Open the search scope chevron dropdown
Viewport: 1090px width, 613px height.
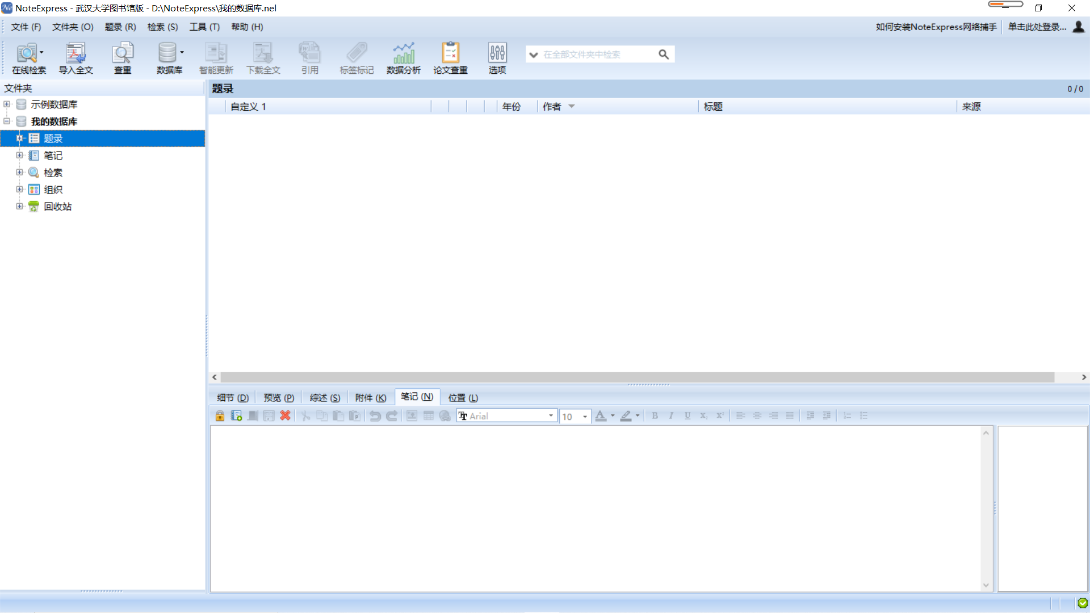534,54
